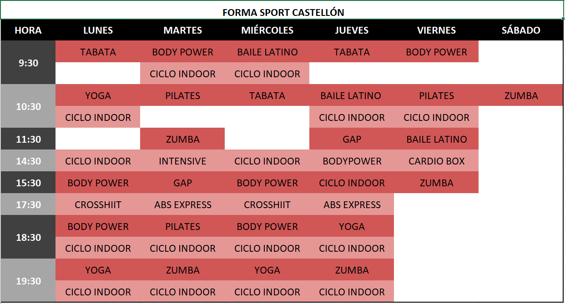Select the GAP cell in the MARTES column
The image size is (565, 304).
coord(182,183)
